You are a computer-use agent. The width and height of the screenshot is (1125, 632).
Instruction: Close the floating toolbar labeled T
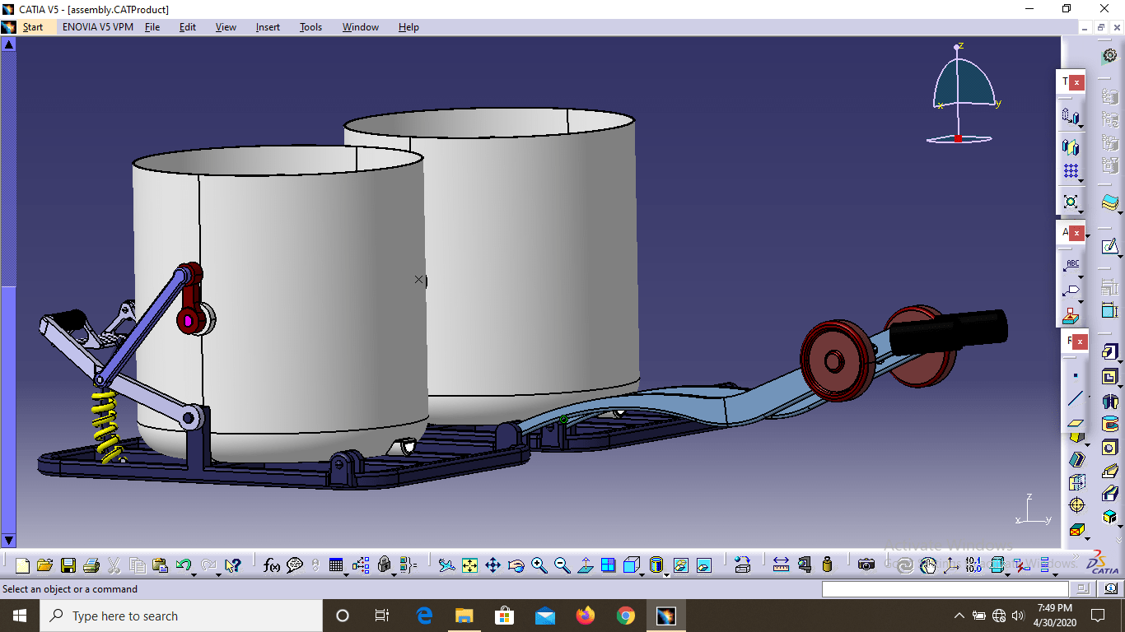[x=1076, y=82]
